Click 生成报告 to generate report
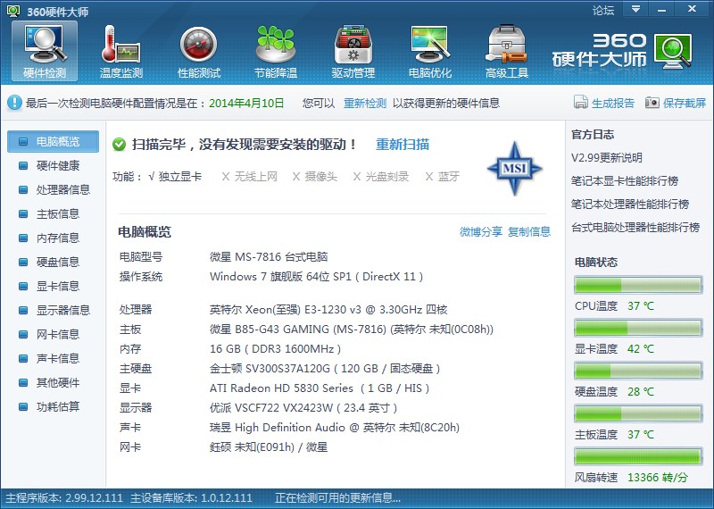The image size is (714, 509). click(x=613, y=103)
